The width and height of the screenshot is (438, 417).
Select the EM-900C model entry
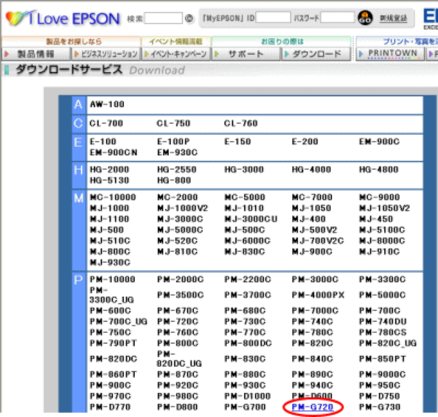pyautogui.click(x=379, y=142)
